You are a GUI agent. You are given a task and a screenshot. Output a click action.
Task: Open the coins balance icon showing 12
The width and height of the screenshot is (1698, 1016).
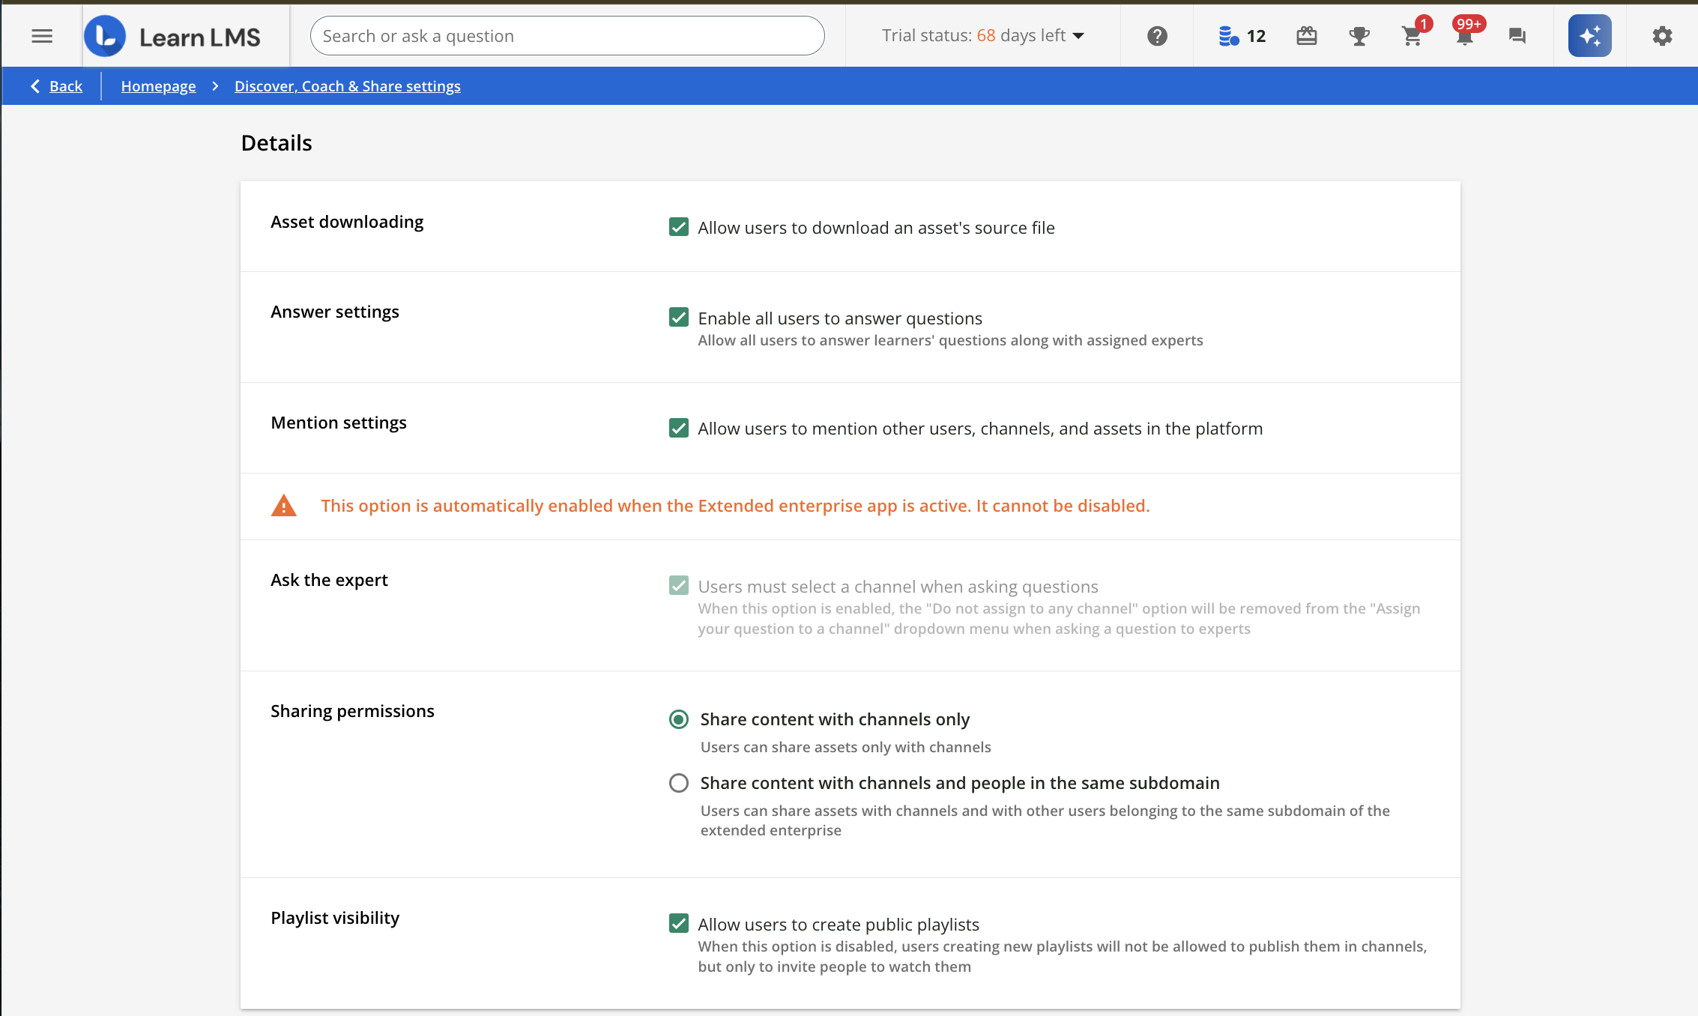tap(1241, 36)
